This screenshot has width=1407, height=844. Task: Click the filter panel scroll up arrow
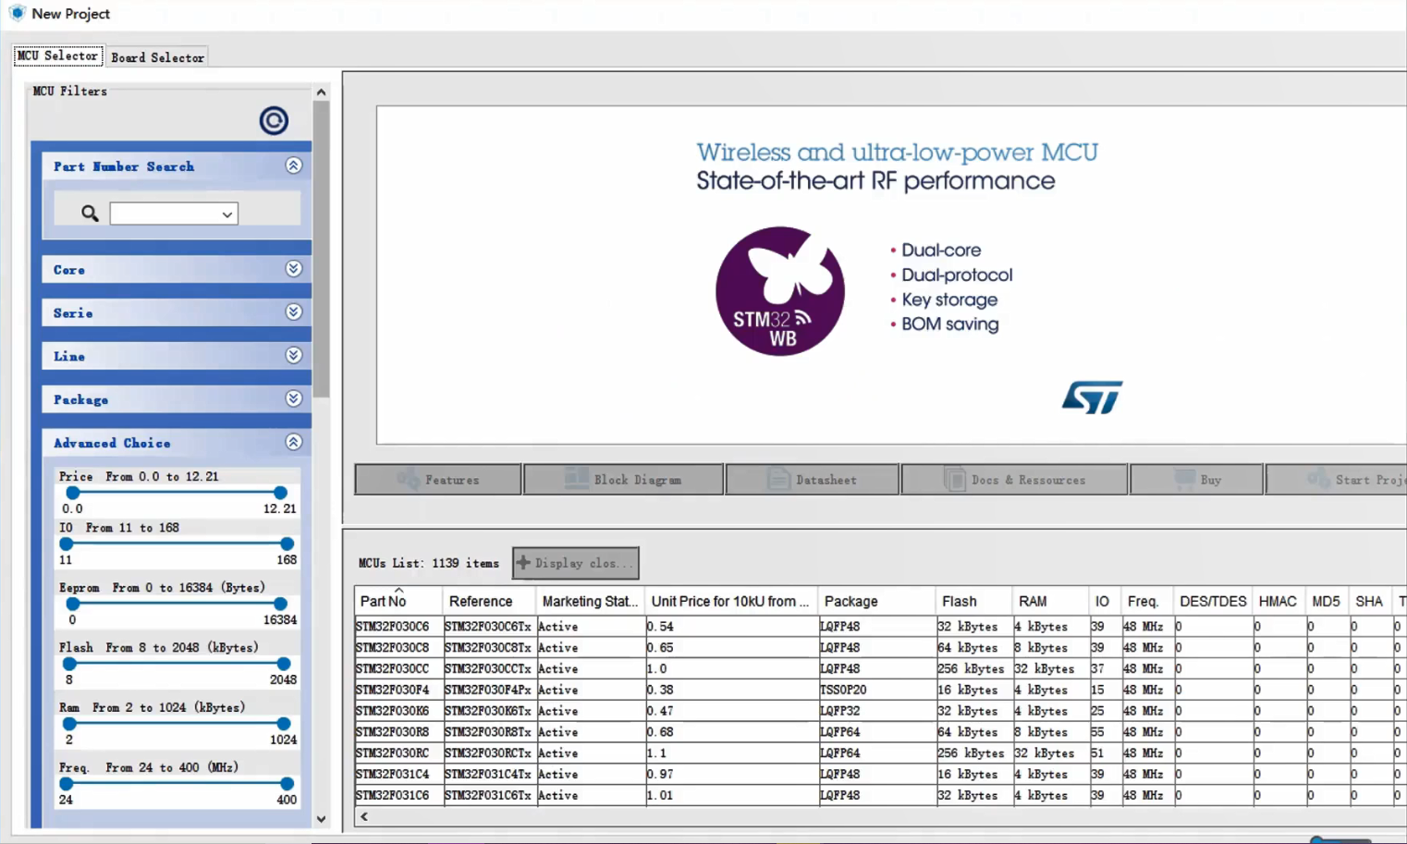(x=321, y=92)
